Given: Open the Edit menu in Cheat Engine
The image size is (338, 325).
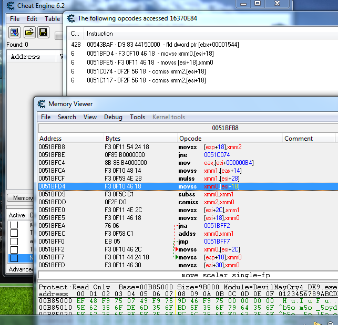Looking at the screenshot, I should [x=32, y=19].
